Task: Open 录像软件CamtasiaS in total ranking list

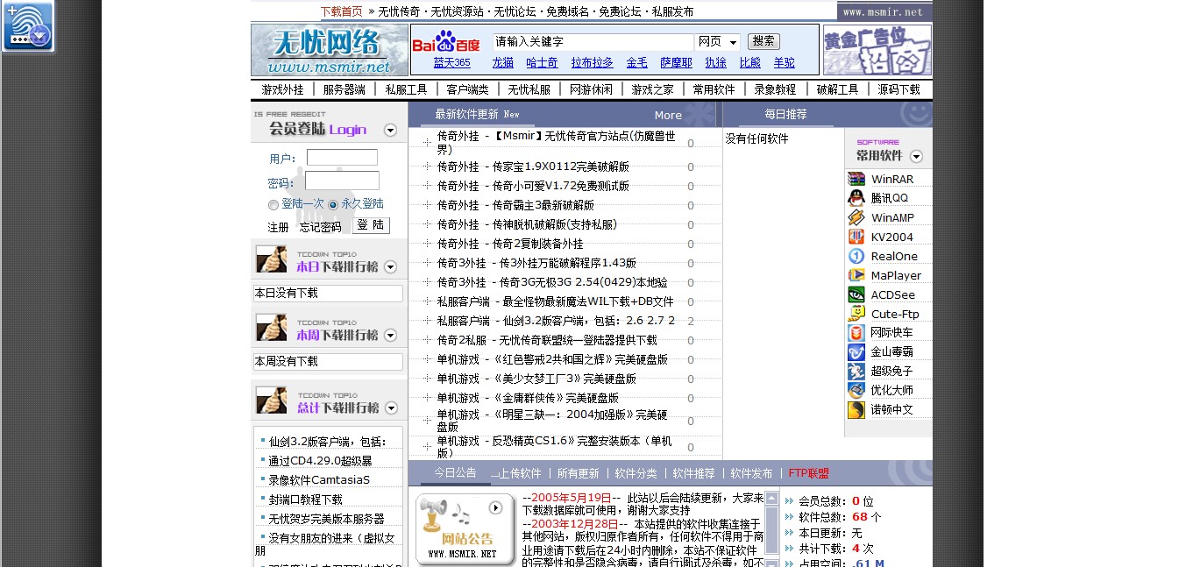Action: click(x=319, y=480)
